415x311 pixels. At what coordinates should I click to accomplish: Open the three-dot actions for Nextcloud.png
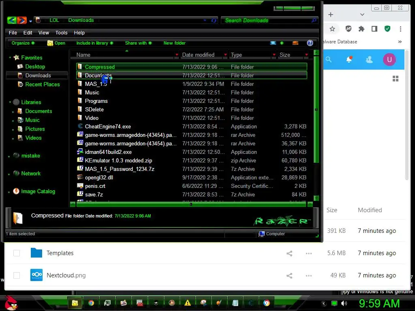pyautogui.click(x=308, y=275)
